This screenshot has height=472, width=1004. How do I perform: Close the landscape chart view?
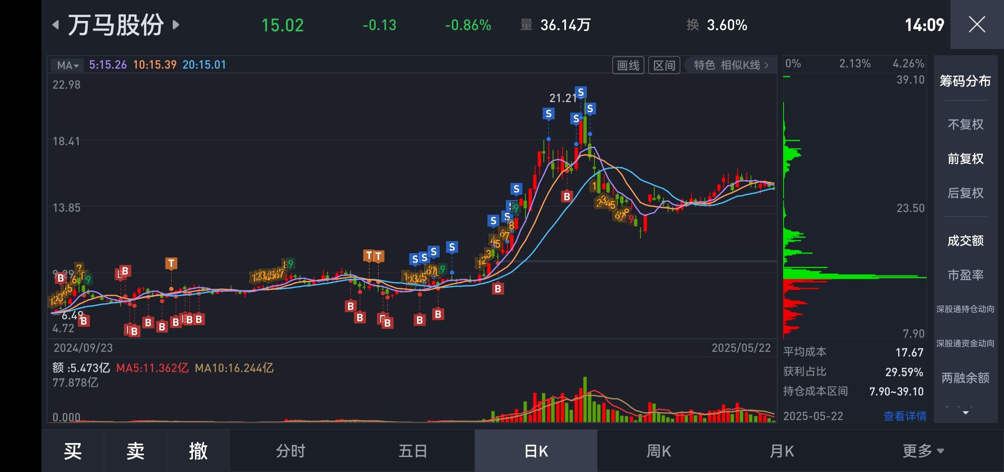(977, 24)
